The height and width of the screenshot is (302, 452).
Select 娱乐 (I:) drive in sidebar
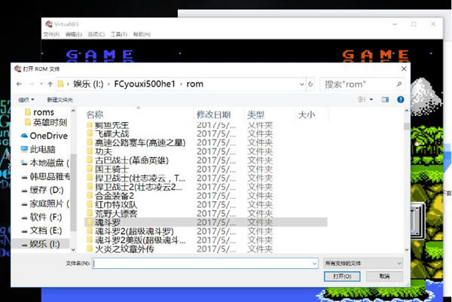41,244
